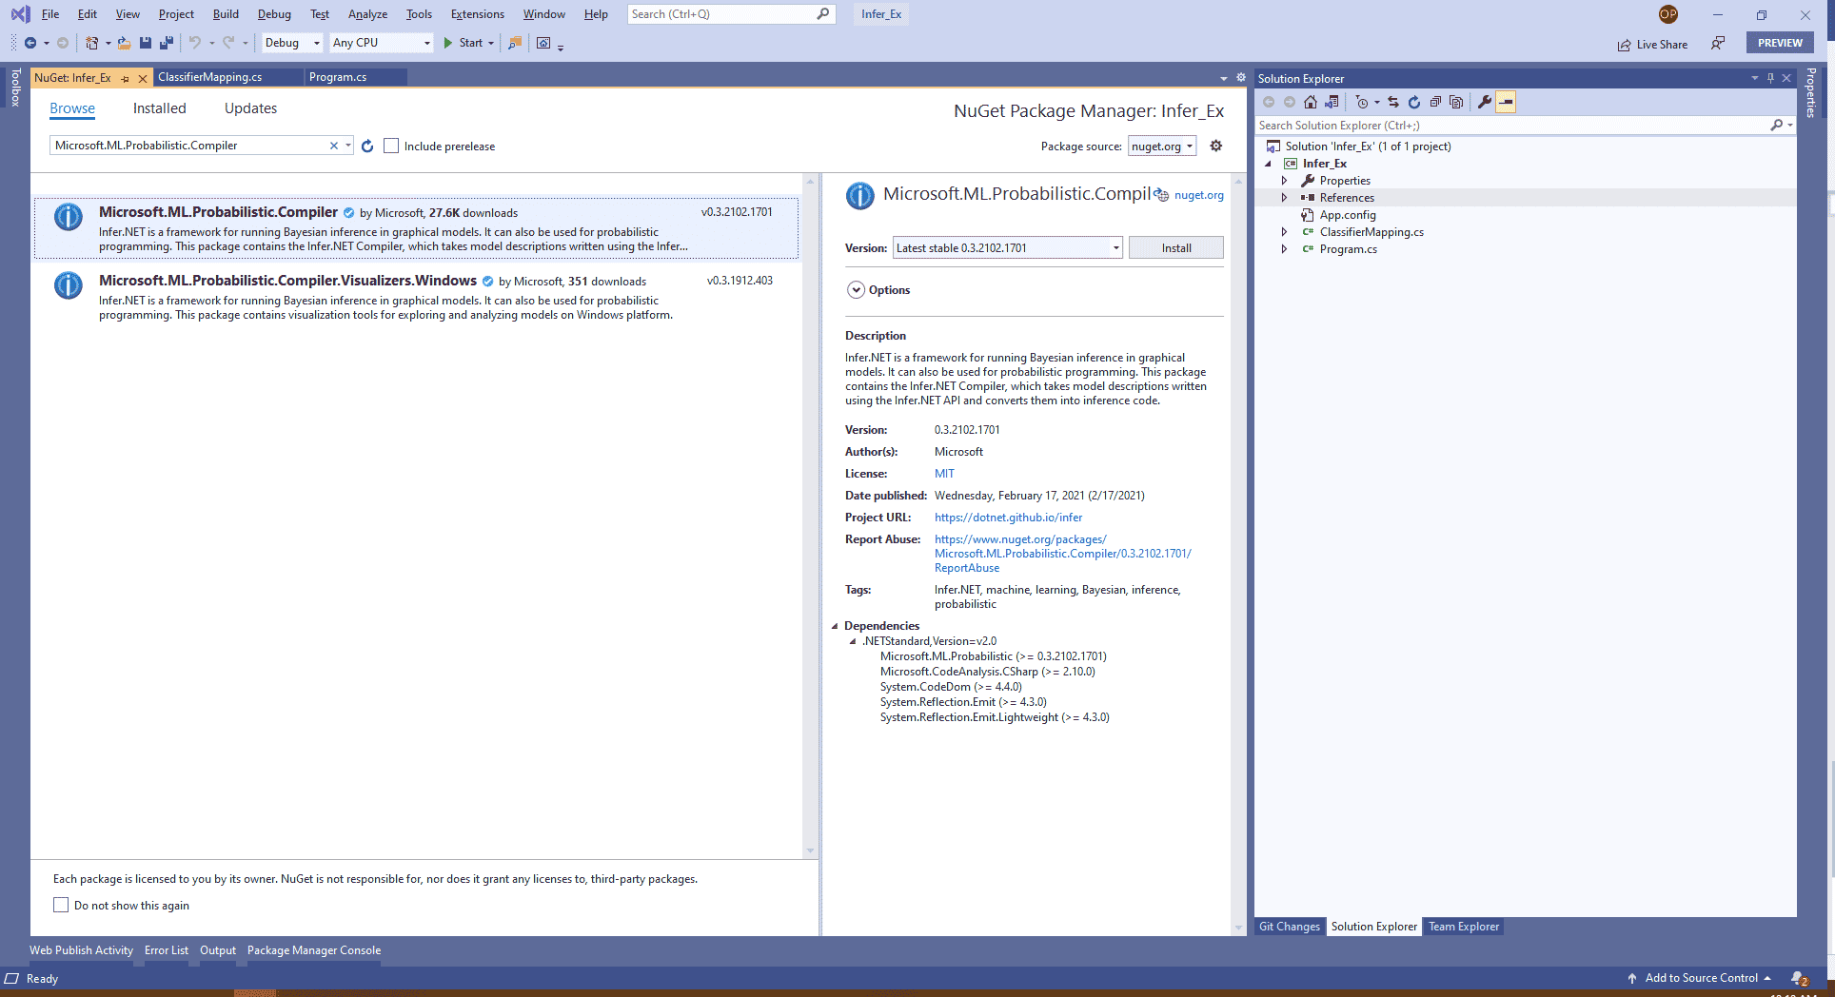Click the Search Solution Explorer field
1835x997 pixels.
pyautogui.click(x=1513, y=126)
